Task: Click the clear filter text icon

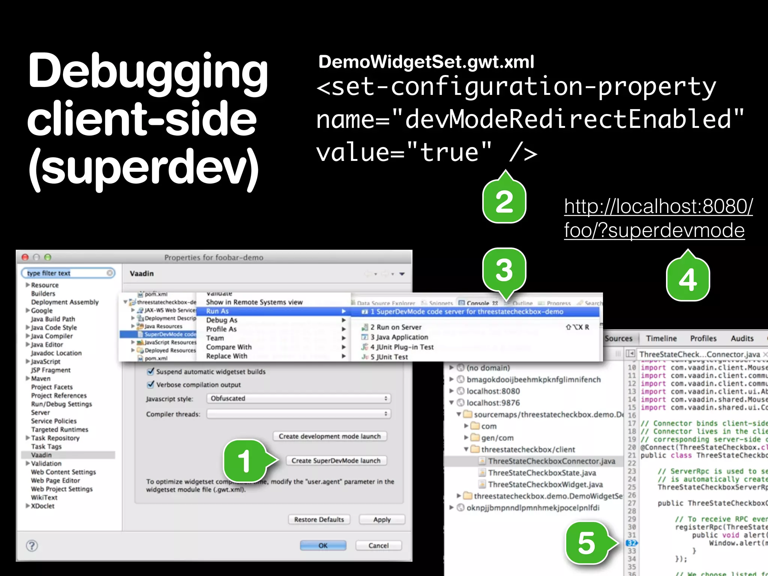Action: [109, 273]
